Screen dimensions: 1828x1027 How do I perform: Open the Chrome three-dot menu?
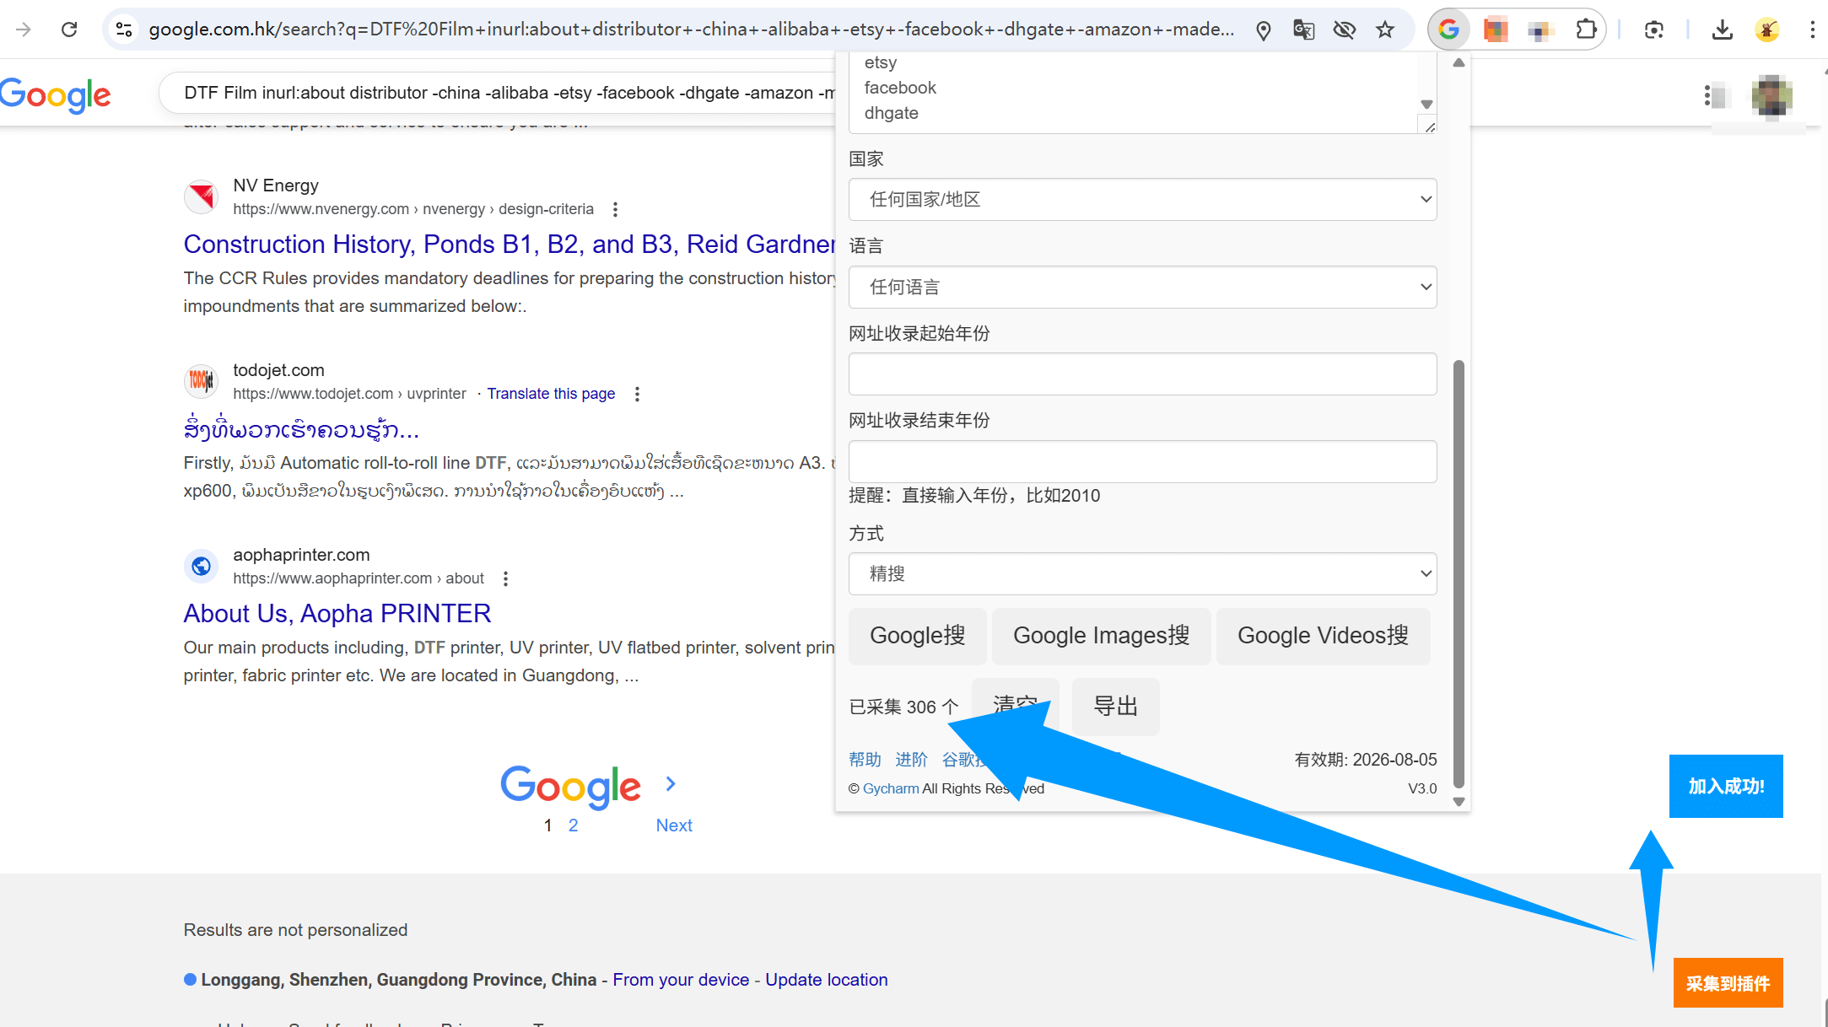tap(1812, 30)
